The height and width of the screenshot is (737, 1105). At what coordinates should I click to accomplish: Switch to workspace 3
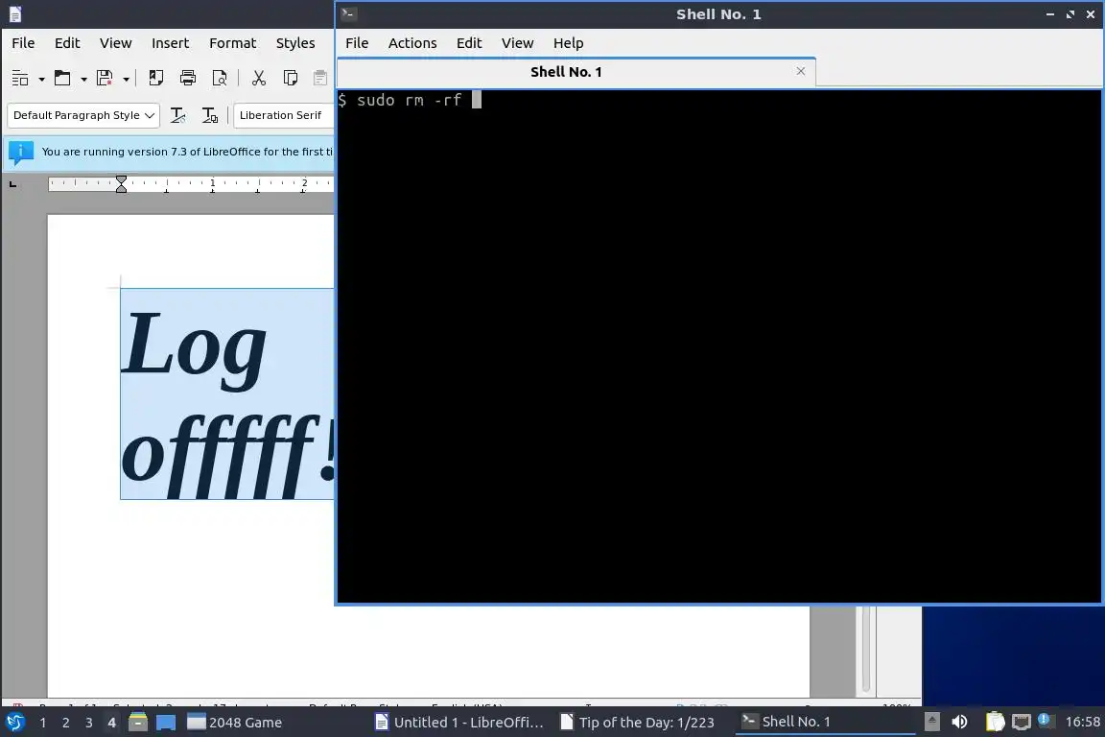(89, 723)
